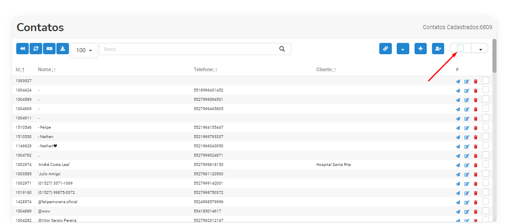Click the blue link chain button

pos(385,49)
